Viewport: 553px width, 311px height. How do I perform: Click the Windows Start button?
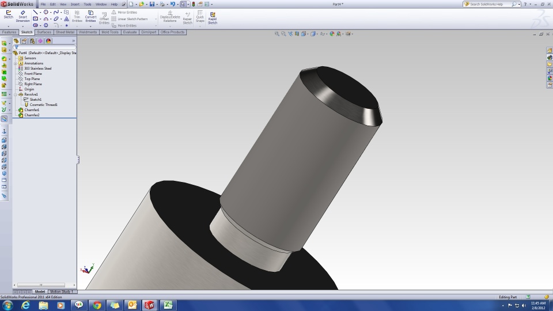click(7, 305)
